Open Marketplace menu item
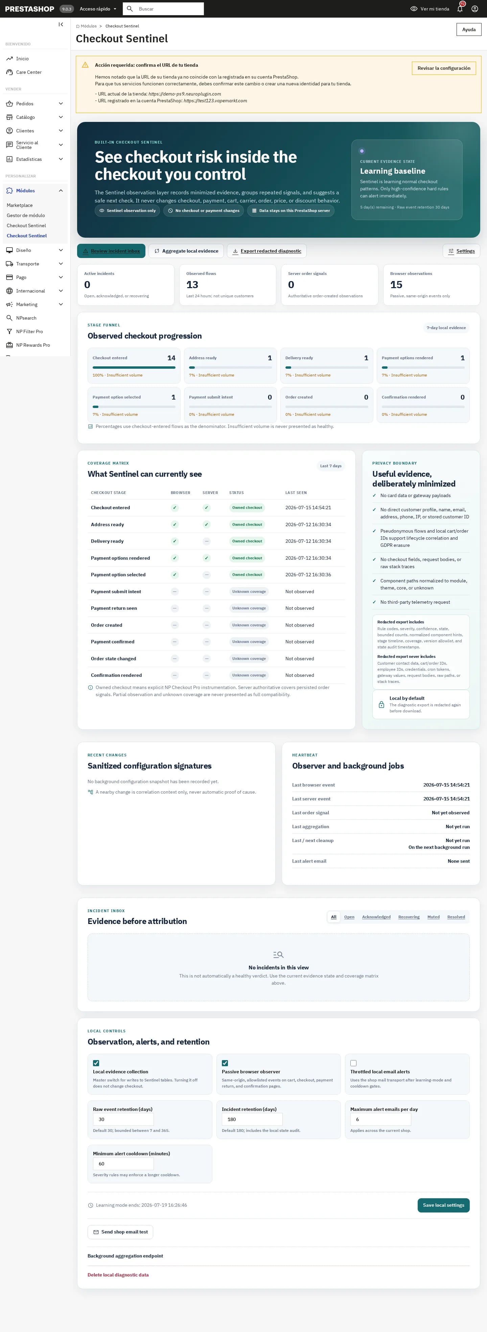487x1332 pixels. (x=20, y=205)
